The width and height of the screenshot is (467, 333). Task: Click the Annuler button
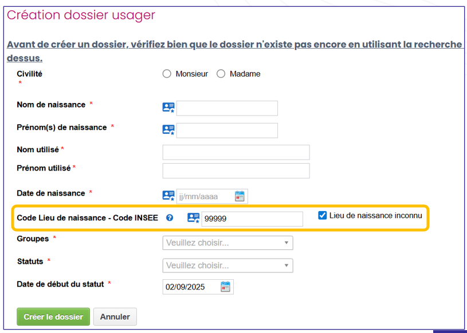pyautogui.click(x=115, y=317)
